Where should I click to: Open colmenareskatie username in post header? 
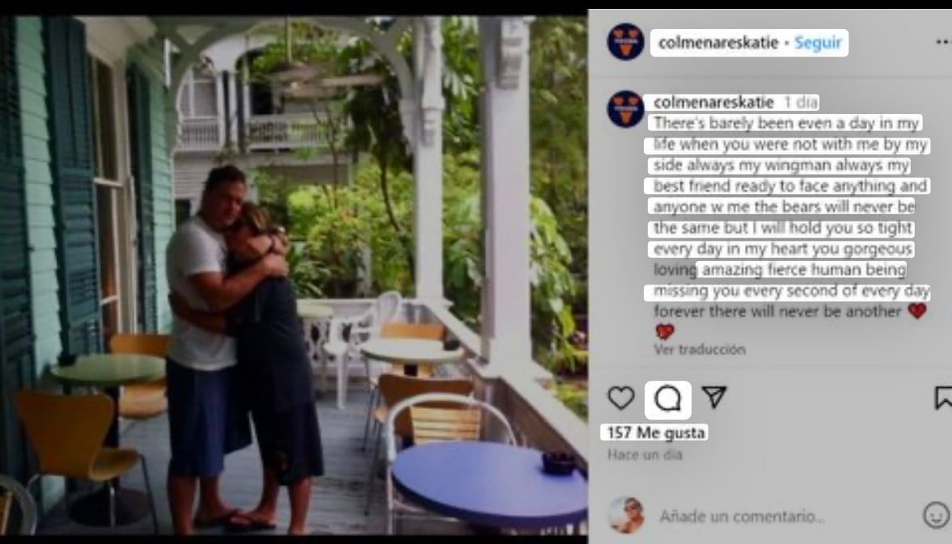[718, 43]
